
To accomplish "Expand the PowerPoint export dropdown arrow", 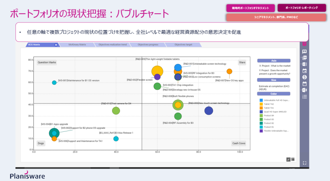I will (x=302, y=90).
